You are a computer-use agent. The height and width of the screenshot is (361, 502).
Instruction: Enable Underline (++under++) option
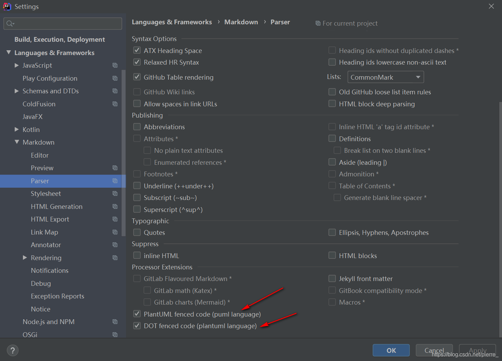[137, 186]
